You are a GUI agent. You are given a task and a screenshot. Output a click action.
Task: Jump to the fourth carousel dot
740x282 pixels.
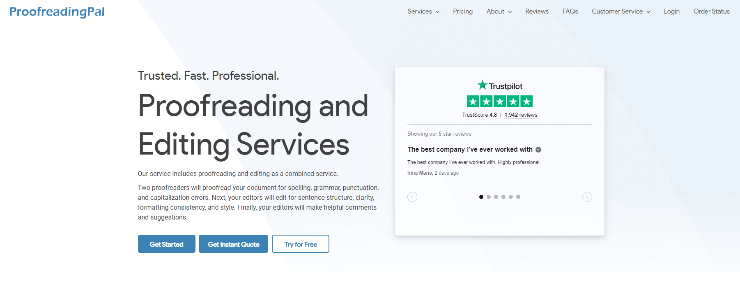pos(503,197)
